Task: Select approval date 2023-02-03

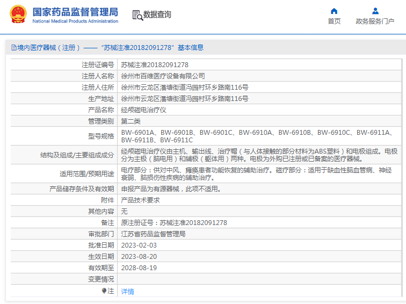Action: 139,245
